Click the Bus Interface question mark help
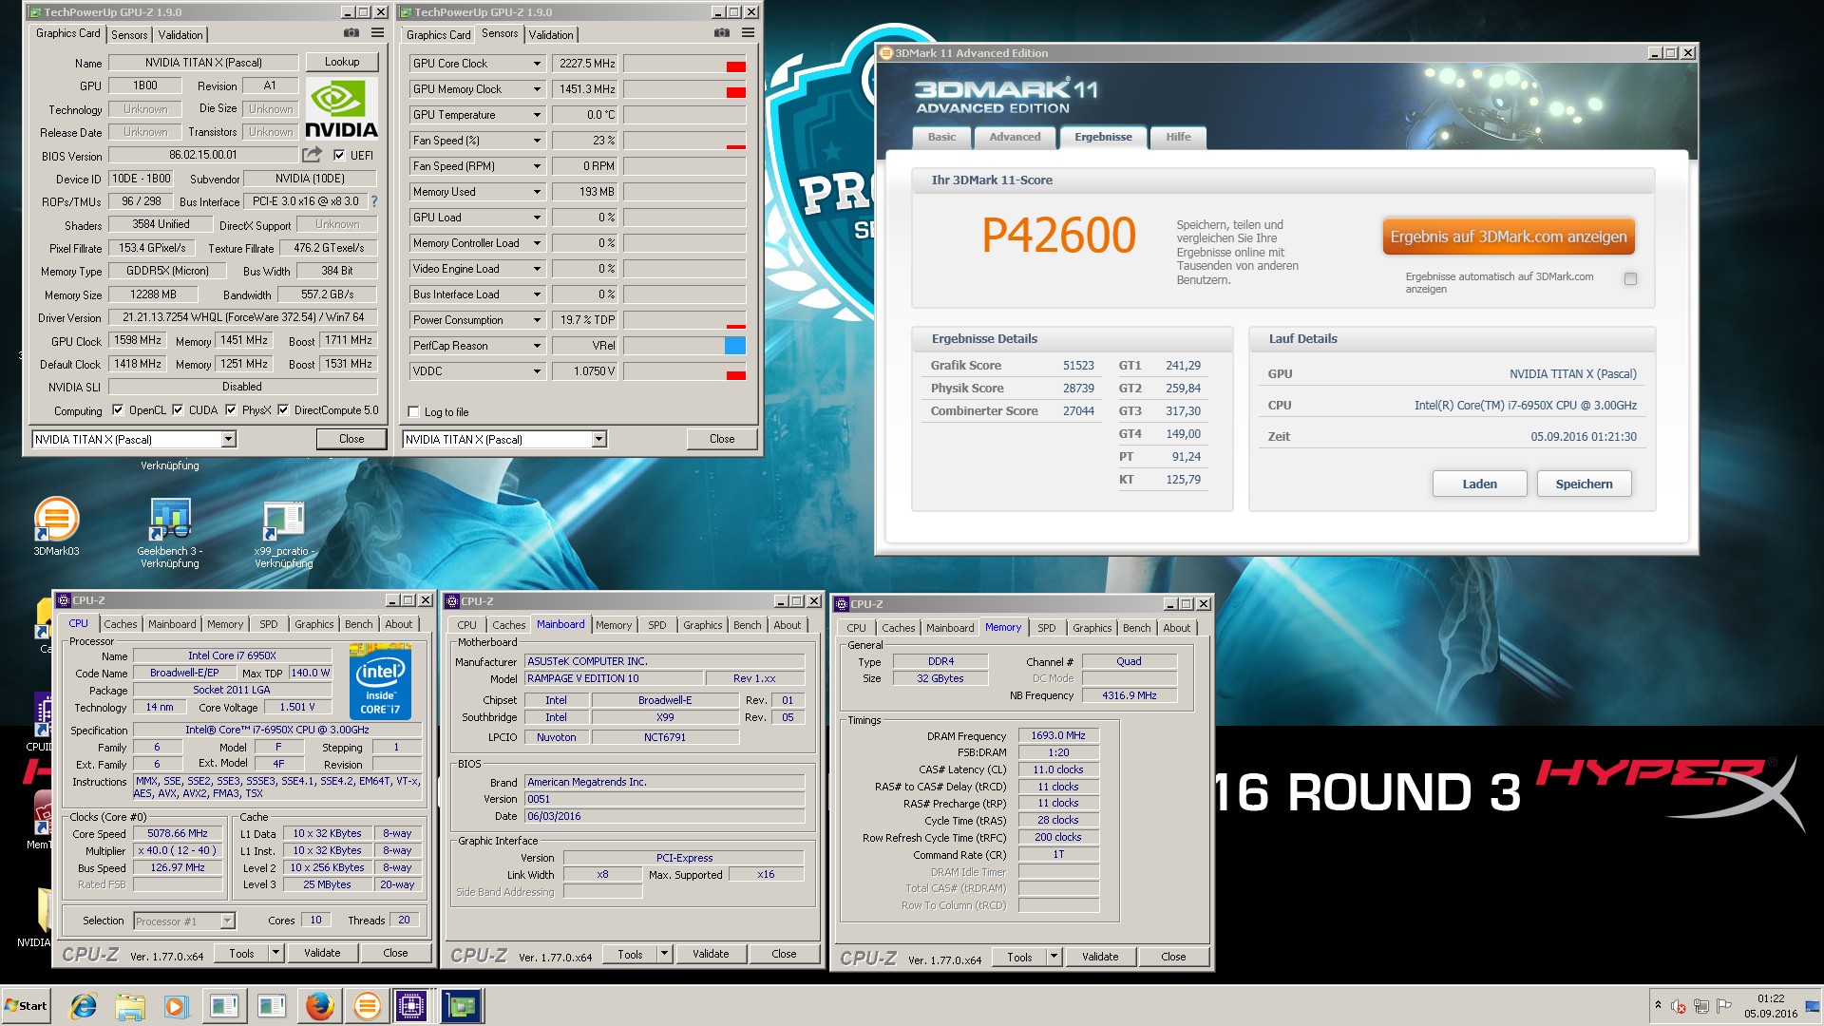The height and width of the screenshot is (1026, 1824). pos(373,201)
